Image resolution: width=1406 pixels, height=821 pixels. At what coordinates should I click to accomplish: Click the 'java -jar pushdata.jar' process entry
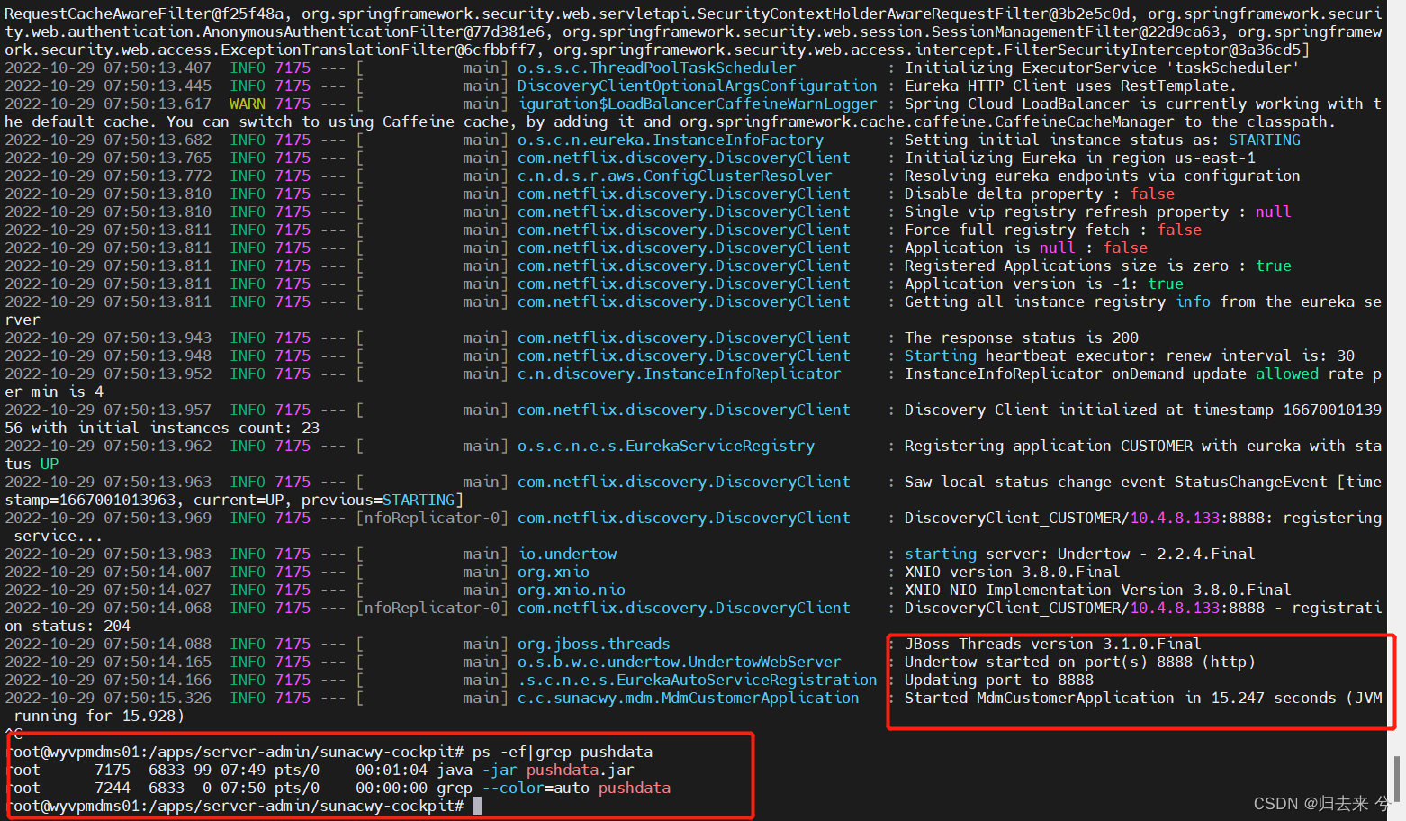pyautogui.click(x=535, y=771)
